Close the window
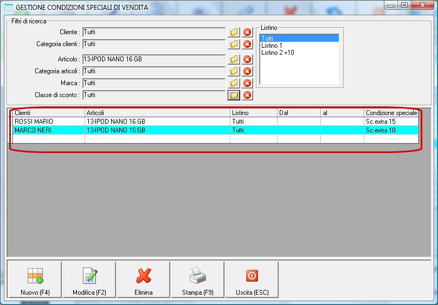This screenshot has width=438, height=305. [423, 5]
